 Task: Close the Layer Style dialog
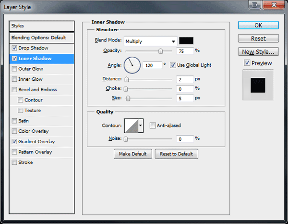(x=274, y=5)
